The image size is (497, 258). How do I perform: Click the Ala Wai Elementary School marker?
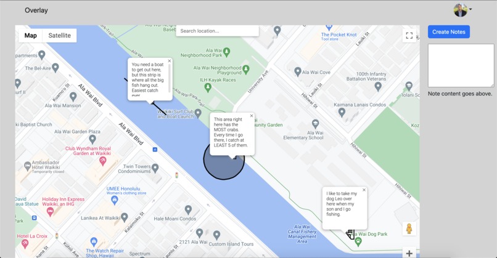click(x=315, y=124)
